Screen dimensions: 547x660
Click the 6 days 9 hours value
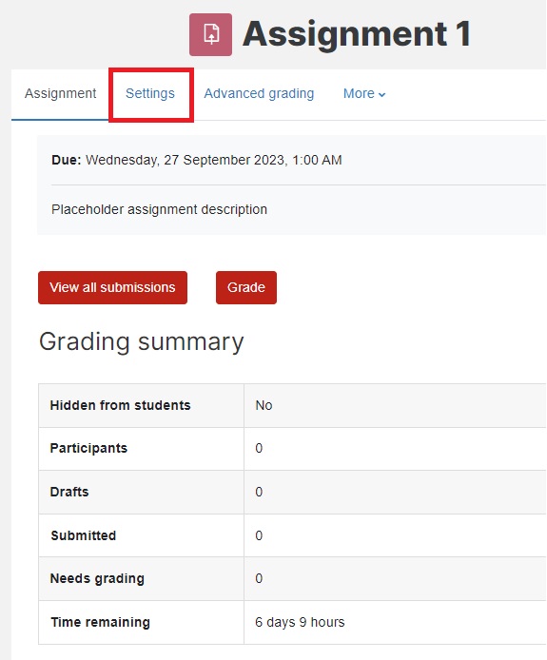click(300, 622)
